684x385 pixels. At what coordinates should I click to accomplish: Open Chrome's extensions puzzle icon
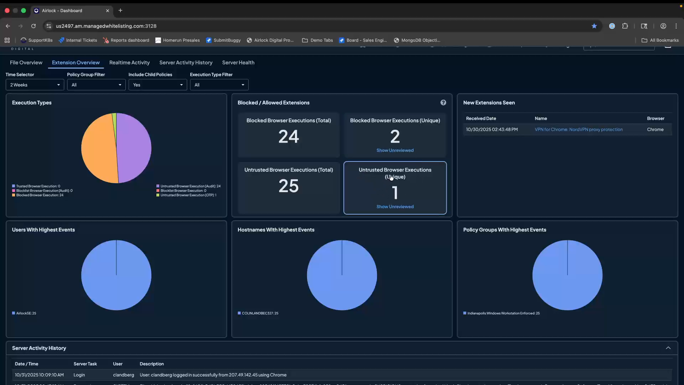(x=626, y=26)
